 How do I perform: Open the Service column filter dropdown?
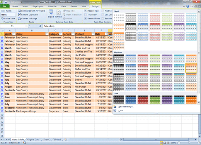[73, 34]
